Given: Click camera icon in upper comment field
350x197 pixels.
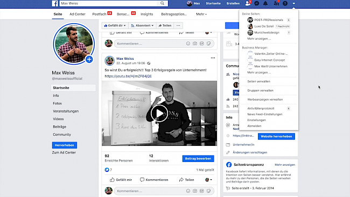Looking at the screenshot, I should (195, 44).
